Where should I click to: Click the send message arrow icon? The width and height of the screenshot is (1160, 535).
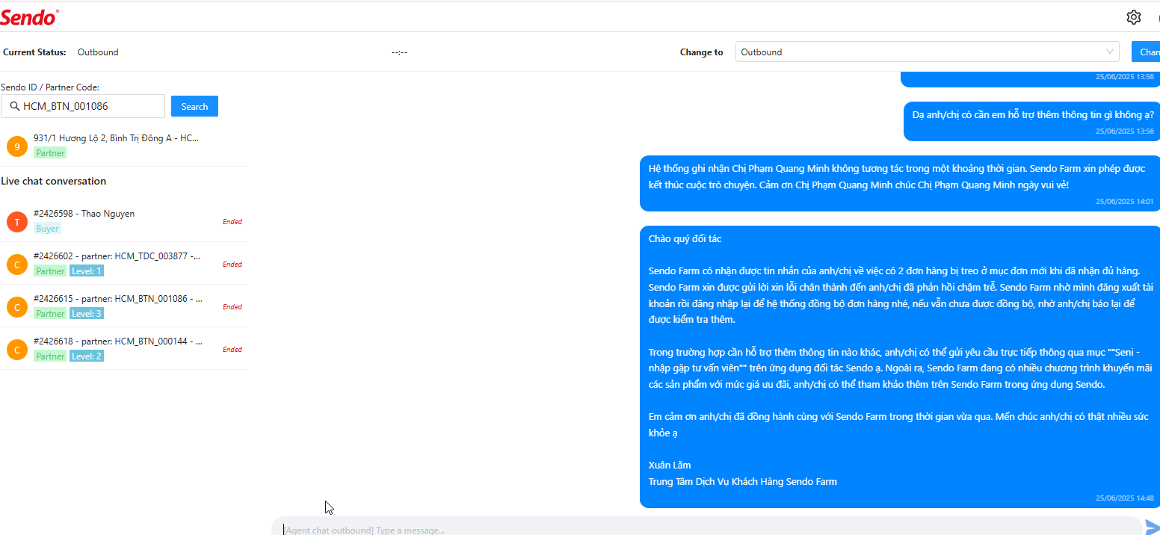(1152, 528)
